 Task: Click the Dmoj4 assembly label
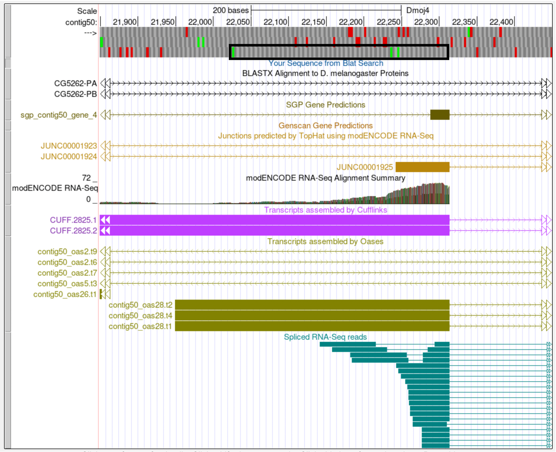pyautogui.click(x=418, y=10)
